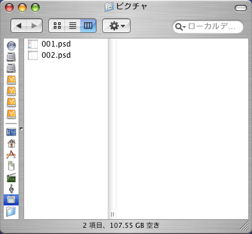Click the 001.psd file name
This screenshot has width=252, height=234.
[x=56, y=44]
